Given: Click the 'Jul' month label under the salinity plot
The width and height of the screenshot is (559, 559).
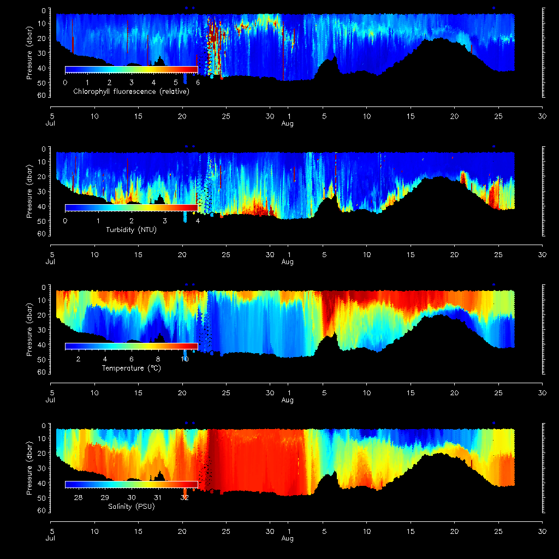Looking at the screenshot, I should point(51,539).
